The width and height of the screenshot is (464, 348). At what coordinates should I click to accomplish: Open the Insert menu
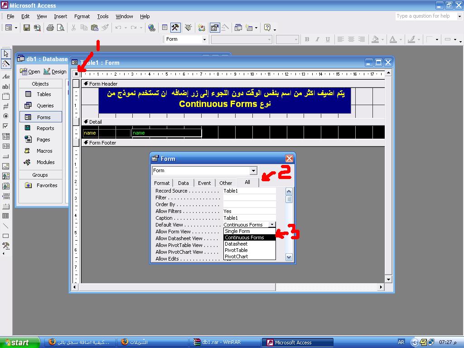point(60,16)
